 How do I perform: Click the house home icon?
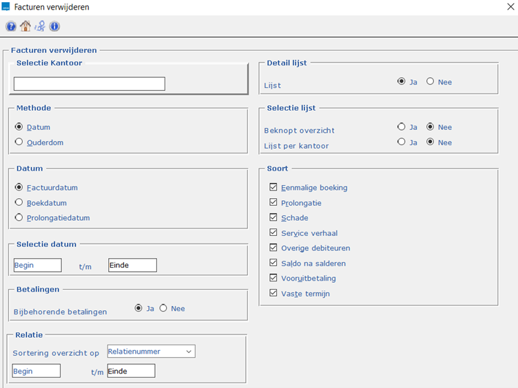point(25,27)
